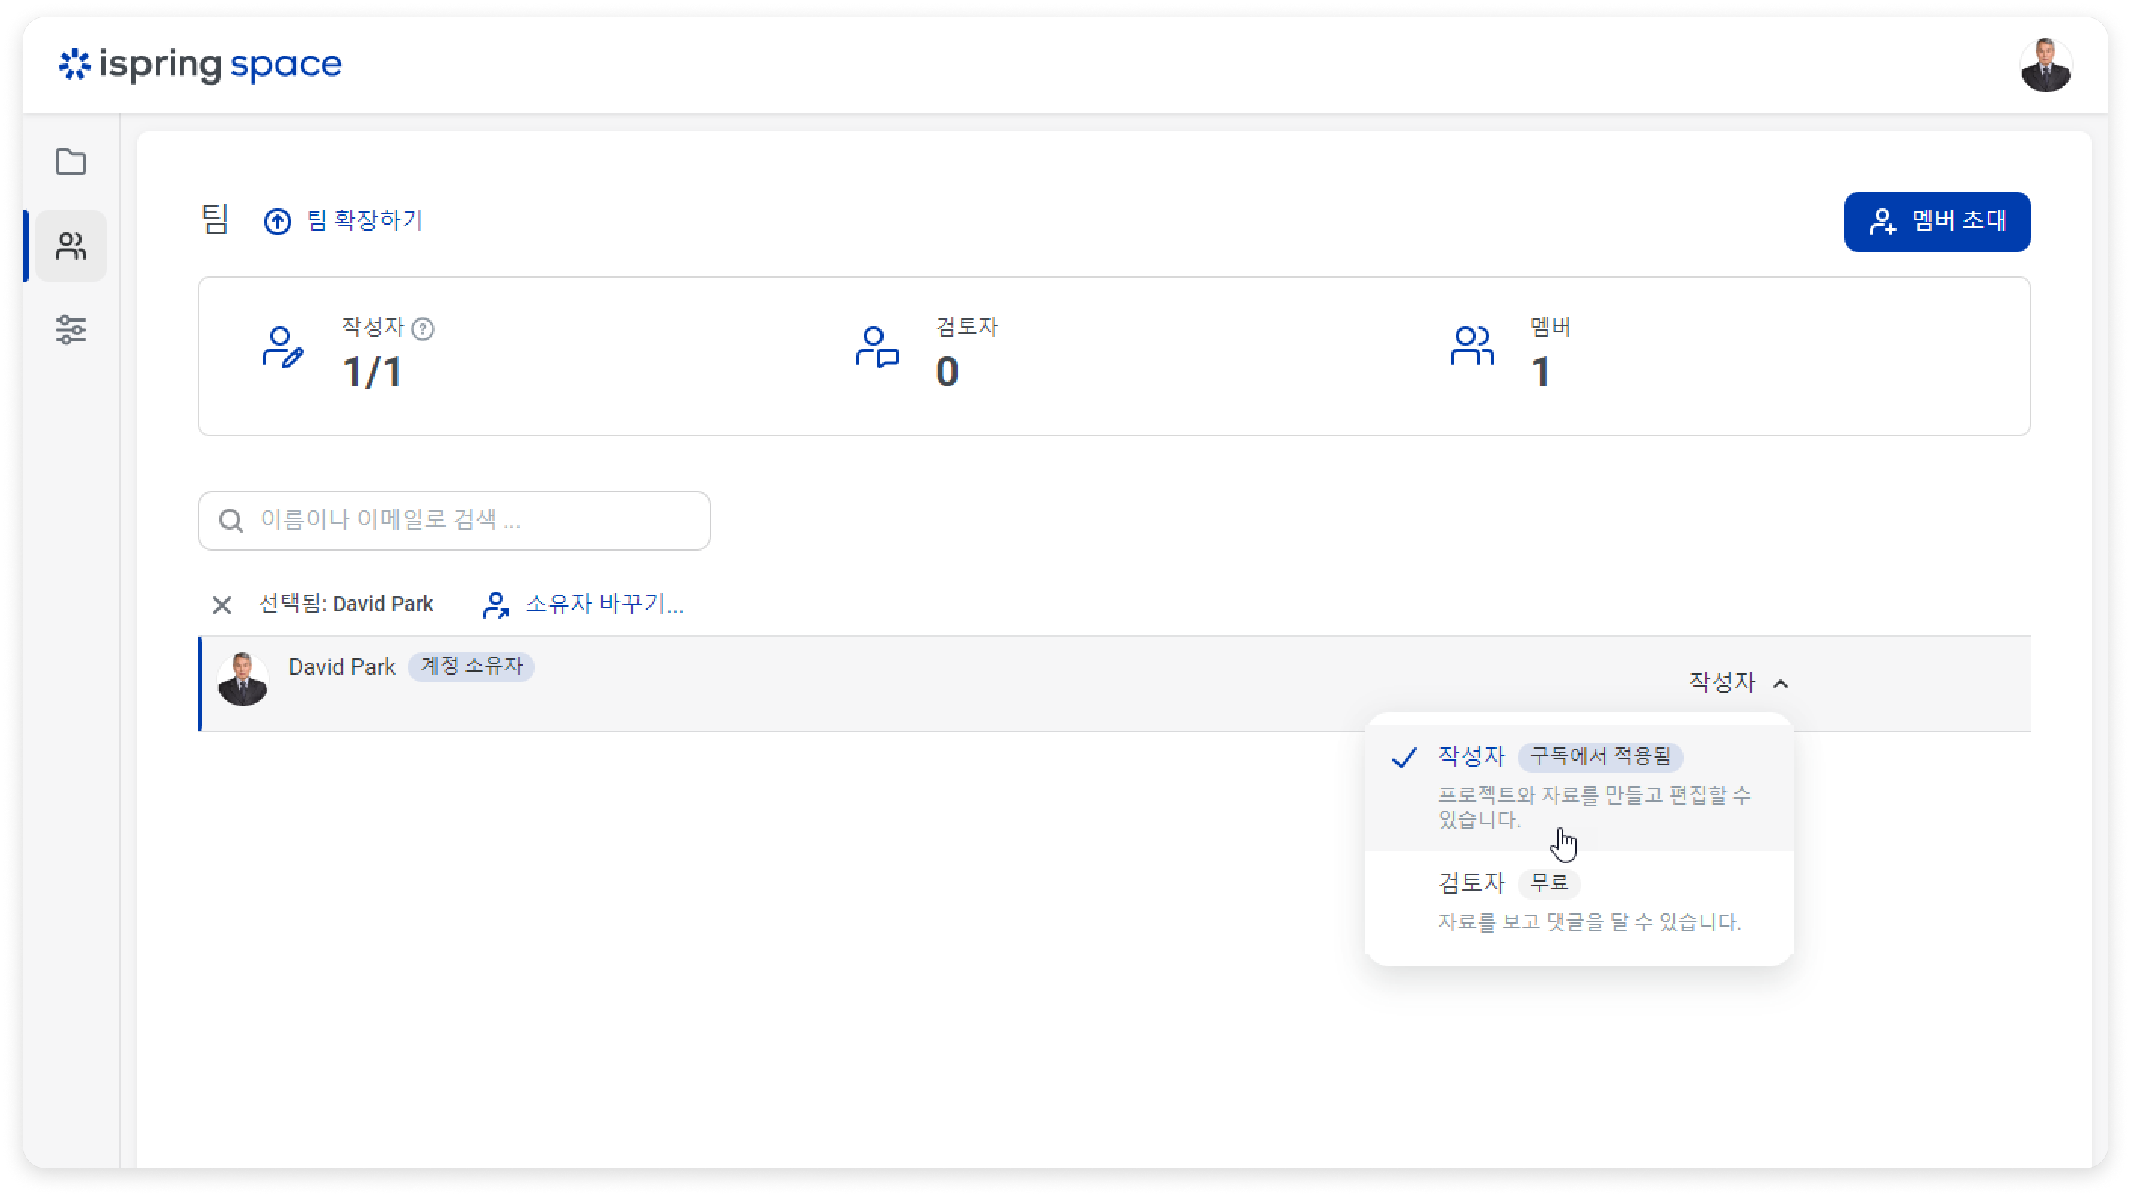Screen dimensions: 2131x1197
Task: Open the profile avatar menu in header
Action: (2045, 64)
